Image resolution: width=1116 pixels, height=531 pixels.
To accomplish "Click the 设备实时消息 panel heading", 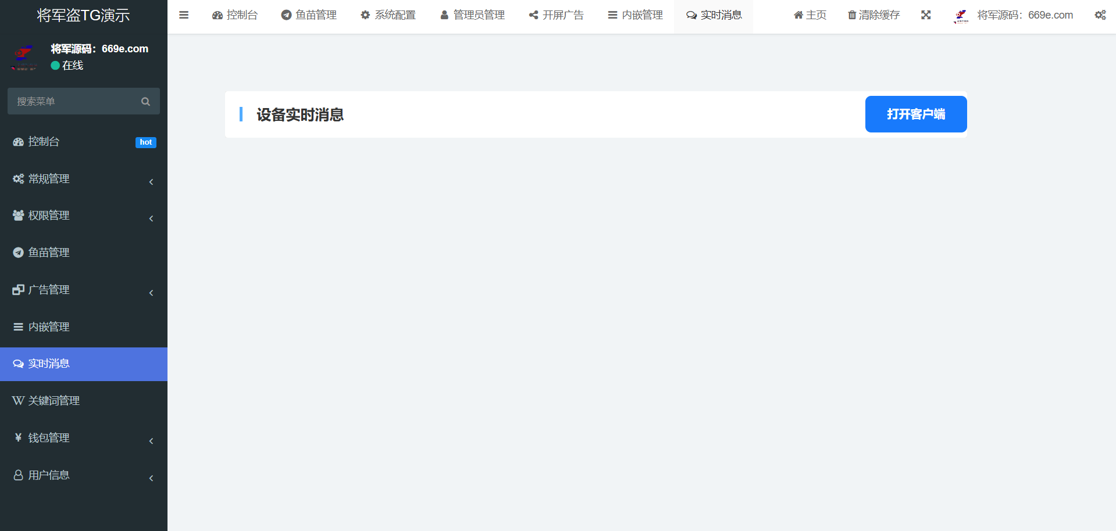I will click(x=300, y=114).
